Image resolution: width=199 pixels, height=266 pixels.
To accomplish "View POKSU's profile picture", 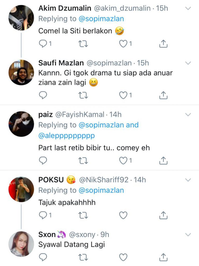I will tap(21, 189).
